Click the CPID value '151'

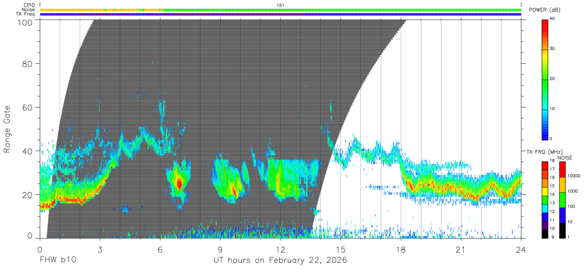tap(281, 5)
